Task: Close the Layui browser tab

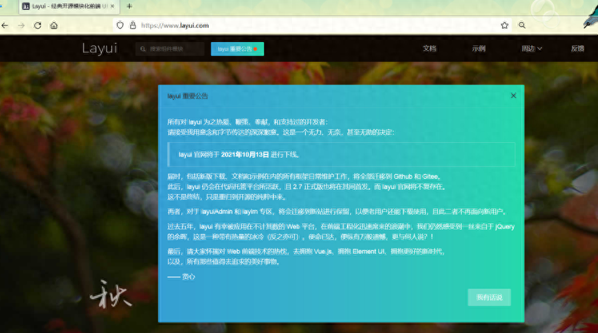Action: (x=112, y=6)
